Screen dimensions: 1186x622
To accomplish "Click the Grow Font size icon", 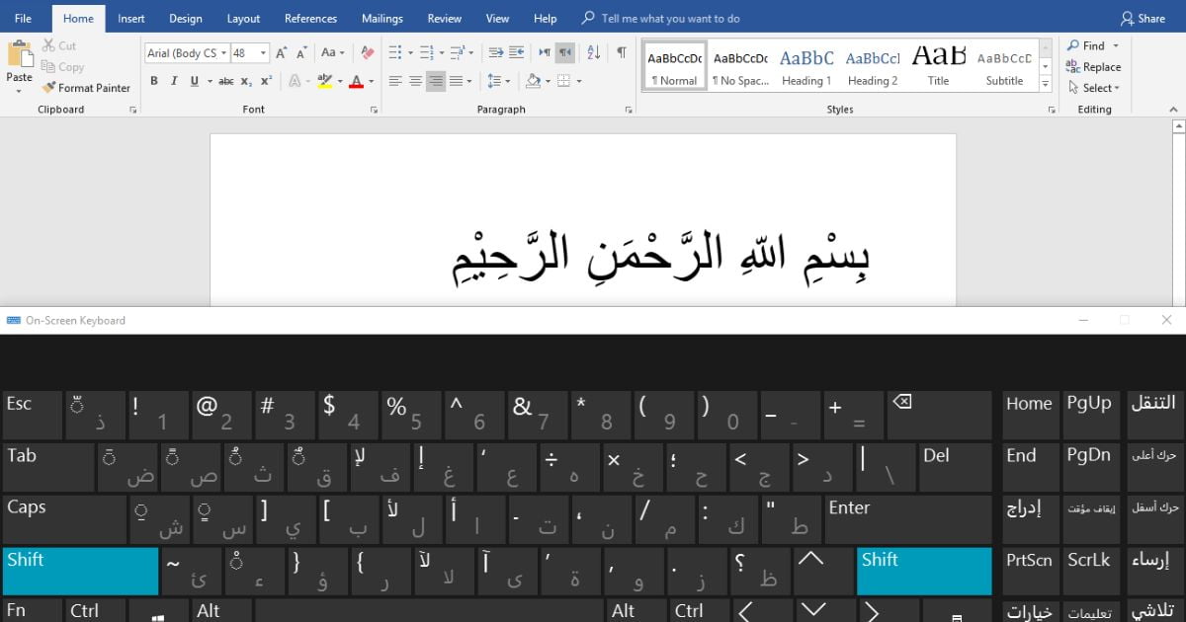I will tap(281, 52).
